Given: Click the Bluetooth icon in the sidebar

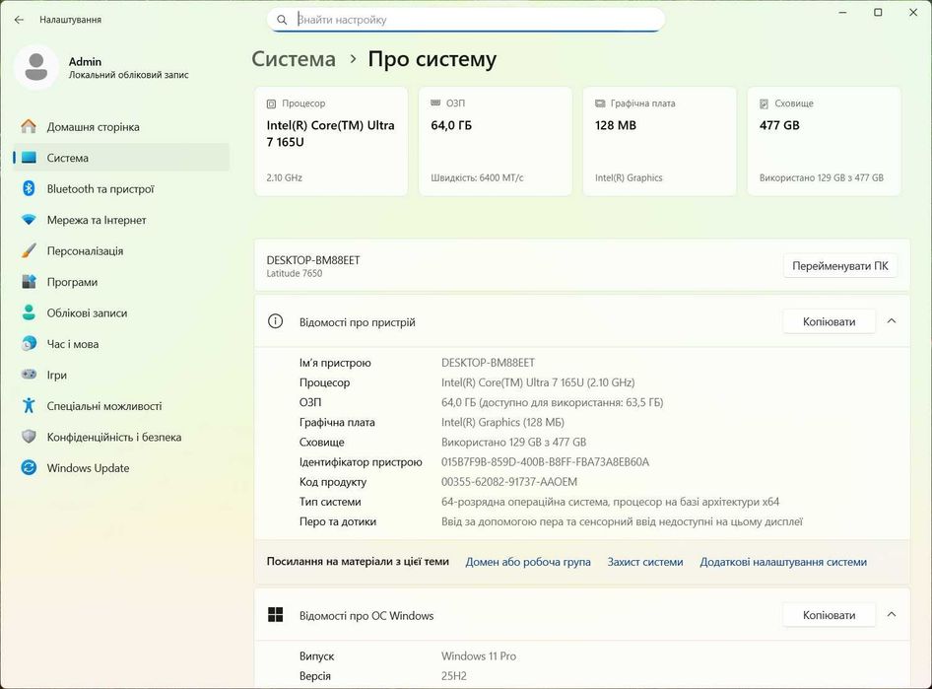Looking at the screenshot, I should point(29,188).
